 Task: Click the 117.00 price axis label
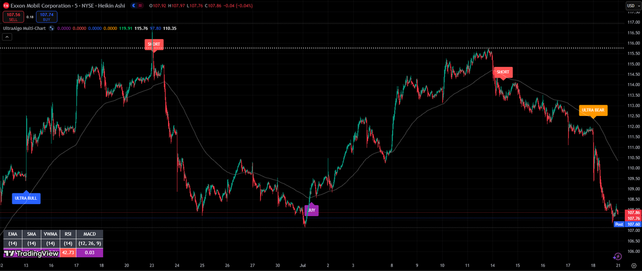tap(633, 22)
